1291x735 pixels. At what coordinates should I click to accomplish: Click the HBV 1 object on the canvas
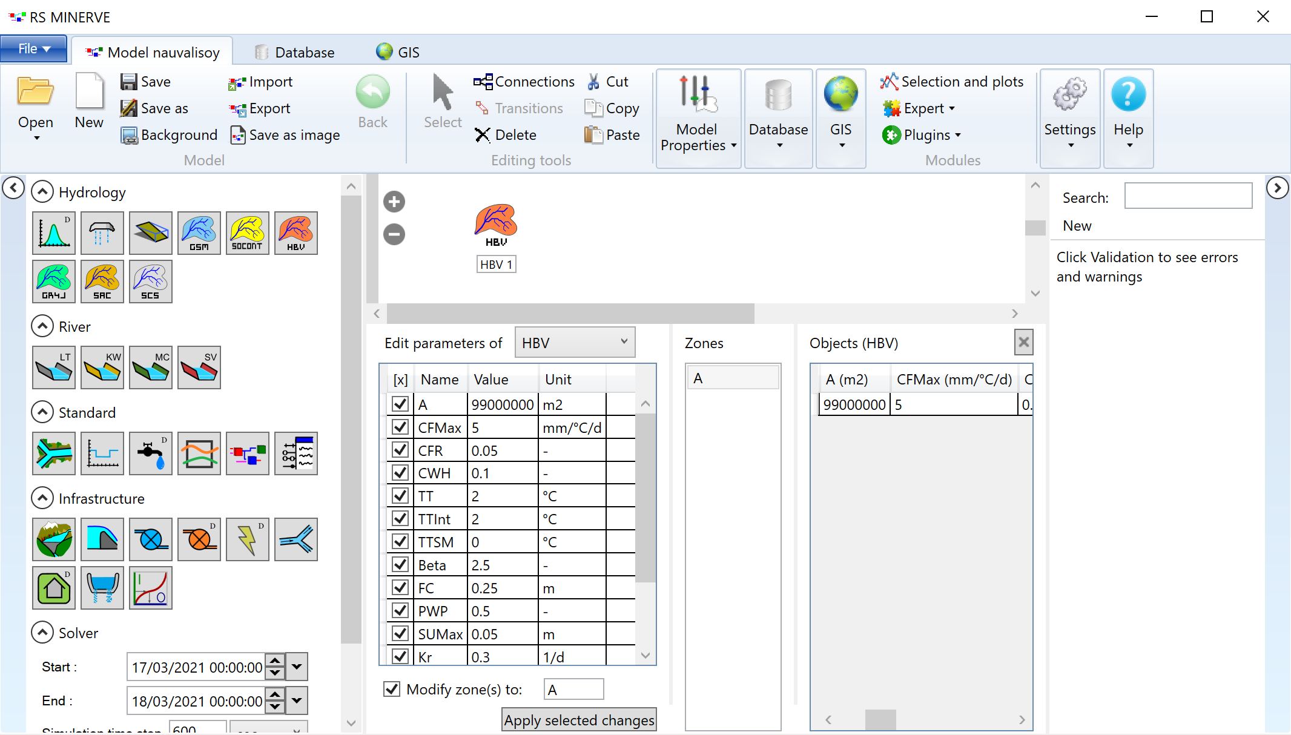(x=496, y=225)
